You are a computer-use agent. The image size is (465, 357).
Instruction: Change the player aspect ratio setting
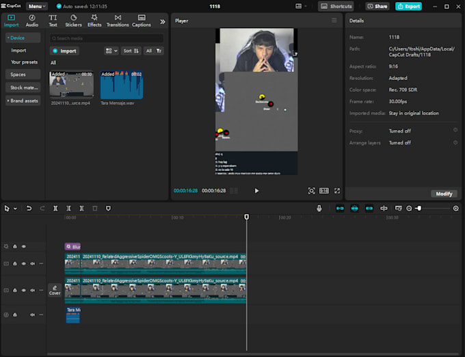coord(324,191)
